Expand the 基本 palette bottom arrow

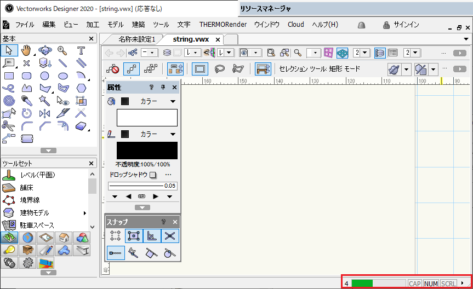pos(49,151)
